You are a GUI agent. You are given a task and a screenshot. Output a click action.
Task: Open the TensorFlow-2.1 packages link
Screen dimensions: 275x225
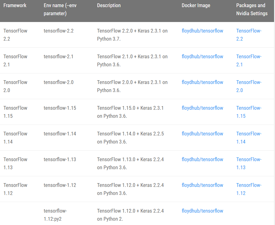click(x=249, y=60)
